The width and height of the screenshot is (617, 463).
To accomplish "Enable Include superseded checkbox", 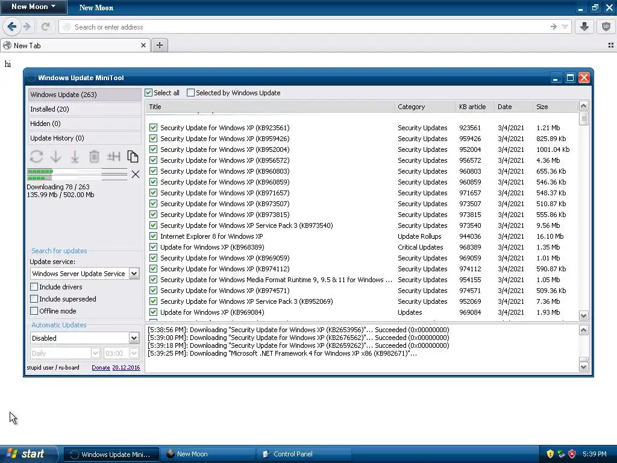I will (34, 299).
